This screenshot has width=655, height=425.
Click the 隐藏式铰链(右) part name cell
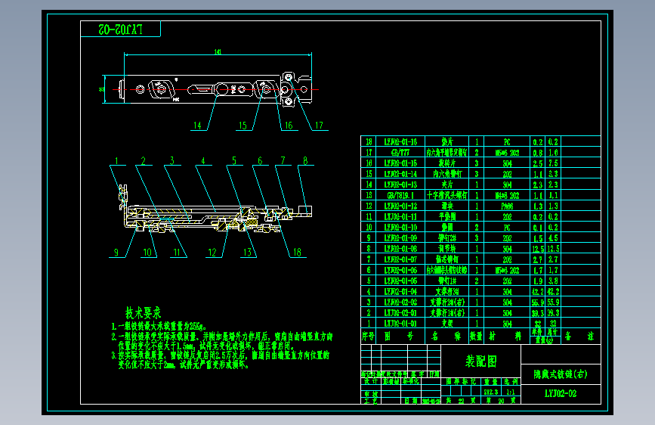561,374
